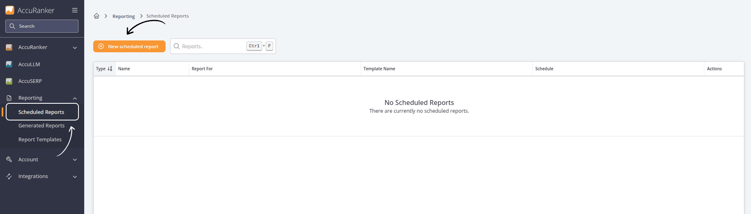This screenshot has width=751, height=214.
Task: Open Report Templates in sidebar
Action: [40, 140]
